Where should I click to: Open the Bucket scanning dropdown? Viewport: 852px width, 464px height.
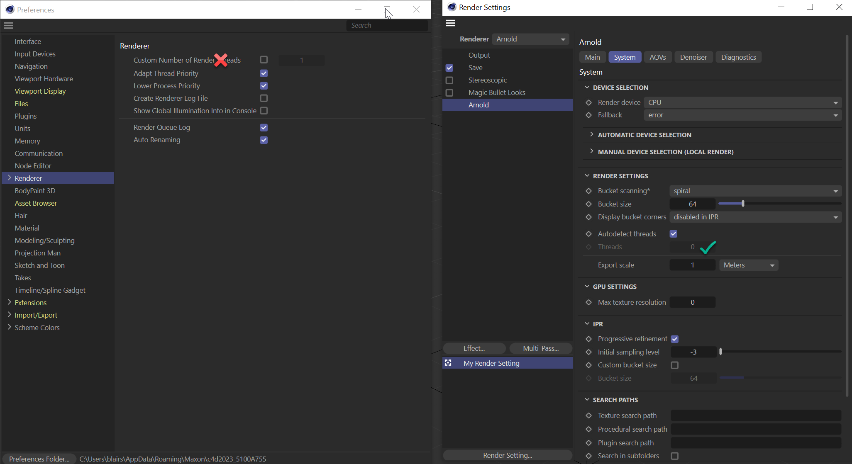[755, 191]
